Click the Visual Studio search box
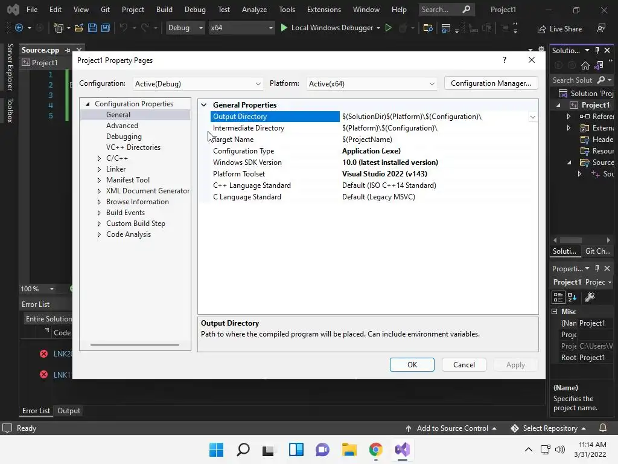The image size is (618, 464). point(446,10)
